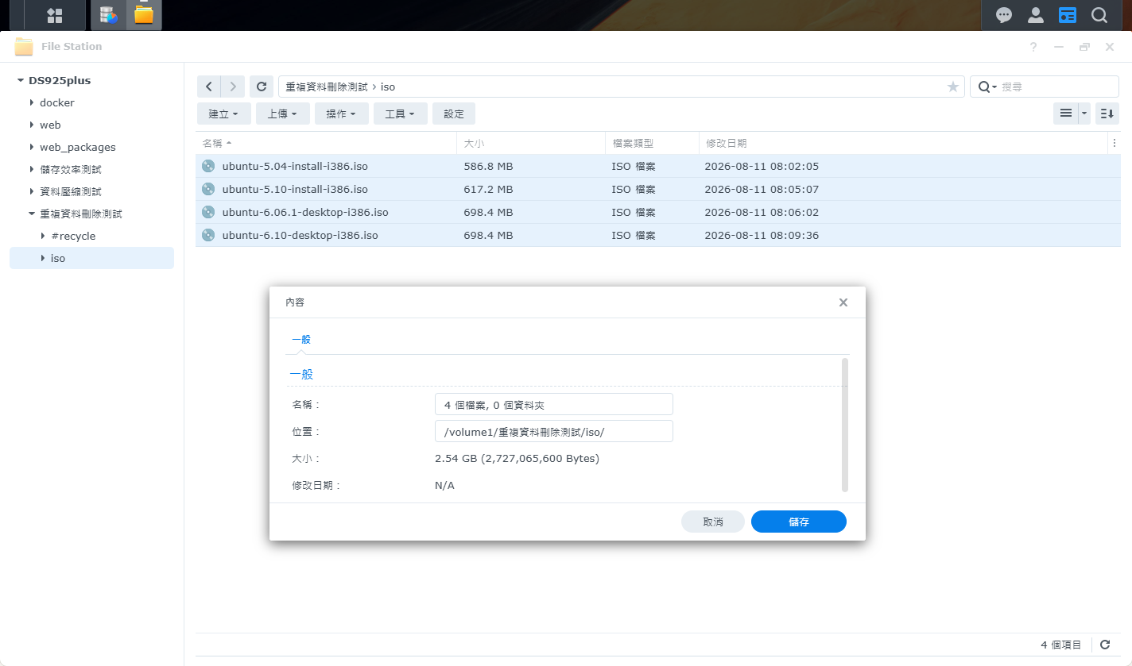Open the DSM search magnifier icon
Viewport: 1132px width, 666px height.
click(1099, 15)
